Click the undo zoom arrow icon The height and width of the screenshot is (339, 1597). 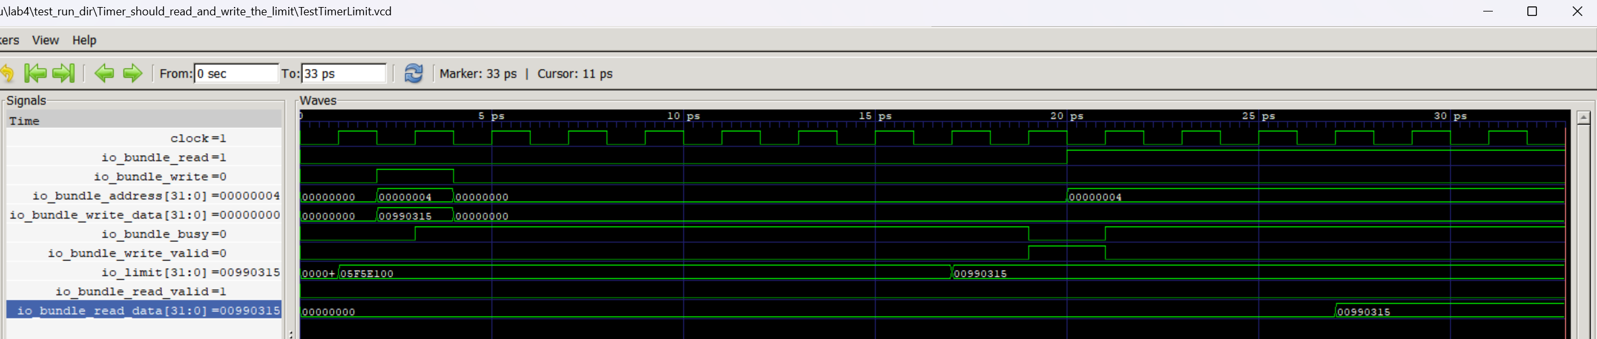coord(7,73)
